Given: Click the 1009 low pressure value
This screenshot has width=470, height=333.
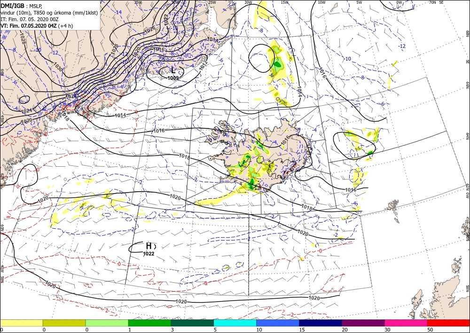Looking at the screenshot, I should click(x=173, y=78).
